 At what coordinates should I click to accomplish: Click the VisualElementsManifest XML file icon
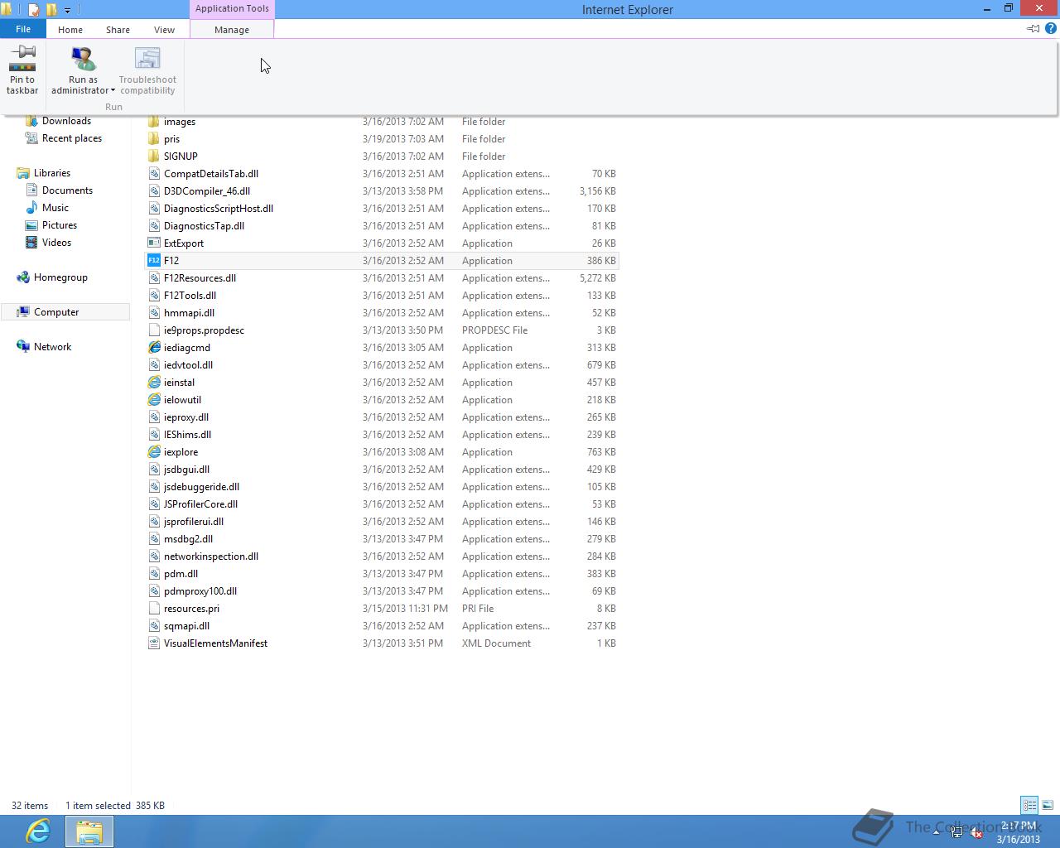coord(153,643)
